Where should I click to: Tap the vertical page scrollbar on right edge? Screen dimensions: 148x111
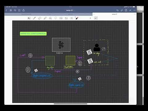143,101
